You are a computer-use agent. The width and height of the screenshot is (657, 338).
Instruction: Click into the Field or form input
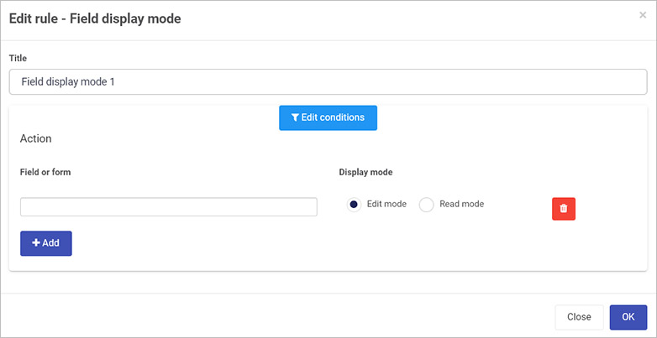(x=168, y=206)
